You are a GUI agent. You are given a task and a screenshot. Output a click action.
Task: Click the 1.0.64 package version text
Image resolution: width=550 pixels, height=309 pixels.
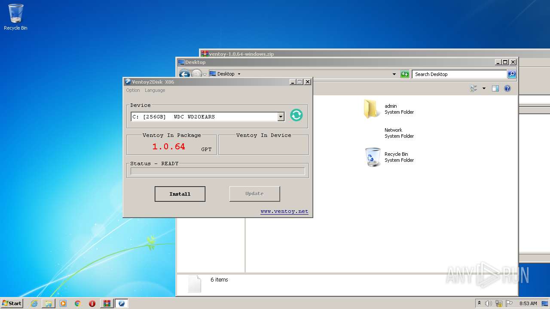click(x=168, y=146)
